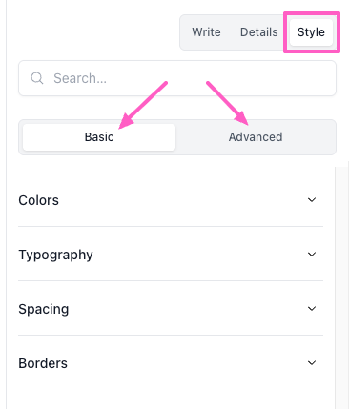Click the Borders section chevron icon
The width and height of the screenshot is (349, 409).
tap(312, 363)
